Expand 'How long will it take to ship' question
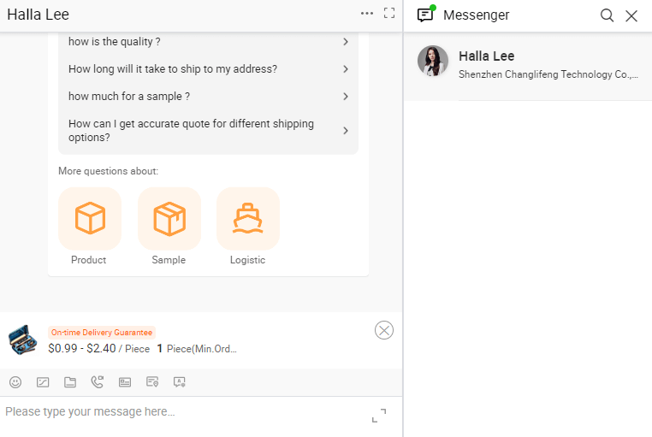Viewport: 652px width, 437px height. [x=208, y=69]
